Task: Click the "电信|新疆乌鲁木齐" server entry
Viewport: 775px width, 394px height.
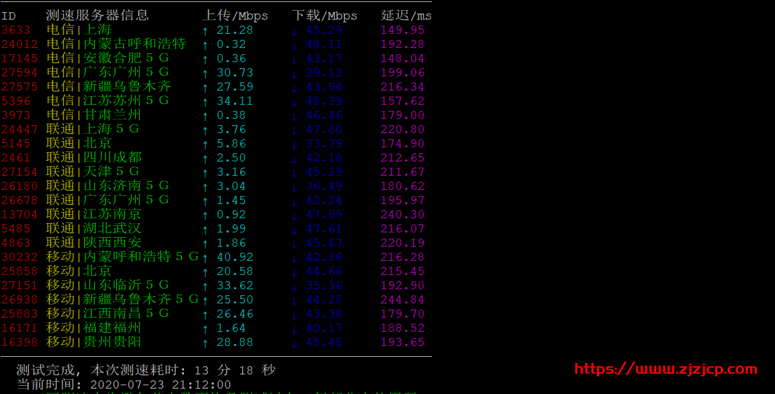Action: (109, 87)
